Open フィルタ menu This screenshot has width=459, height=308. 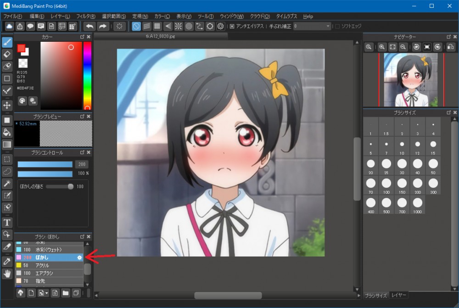click(86, 17)
